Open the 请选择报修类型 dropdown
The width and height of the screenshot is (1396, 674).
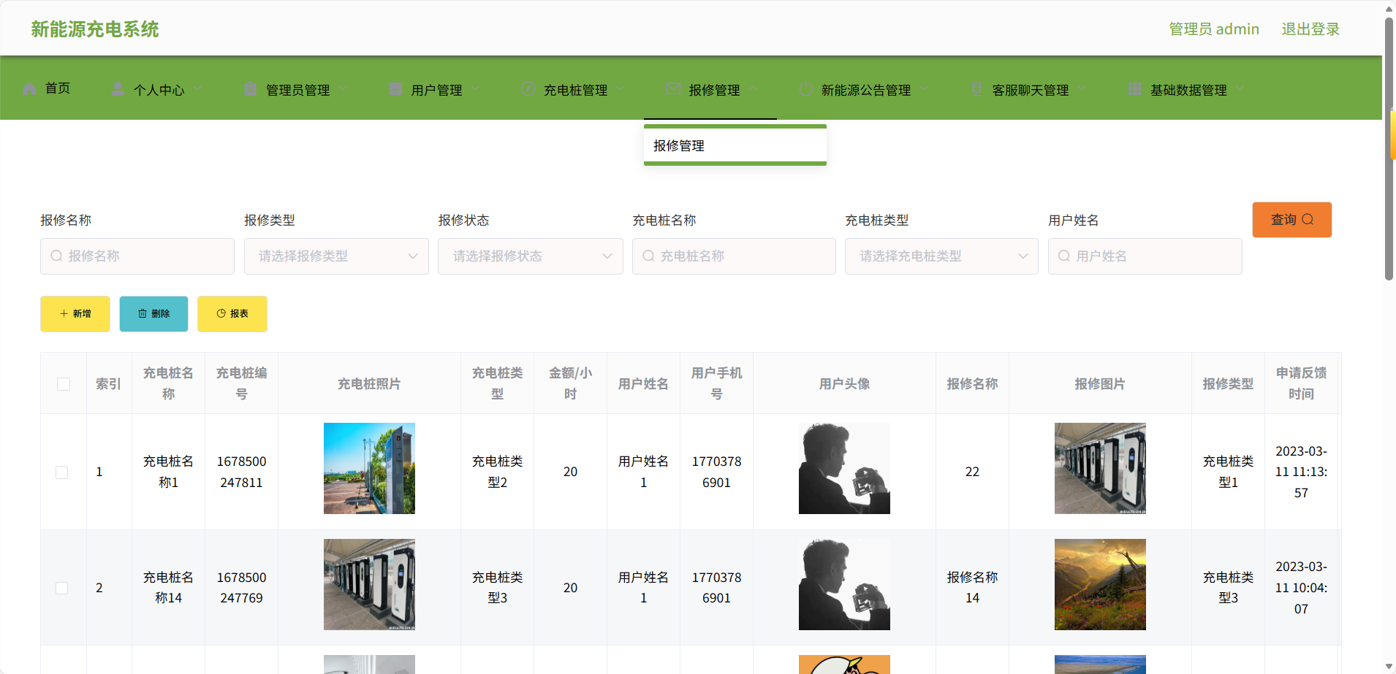pos(336,256)
